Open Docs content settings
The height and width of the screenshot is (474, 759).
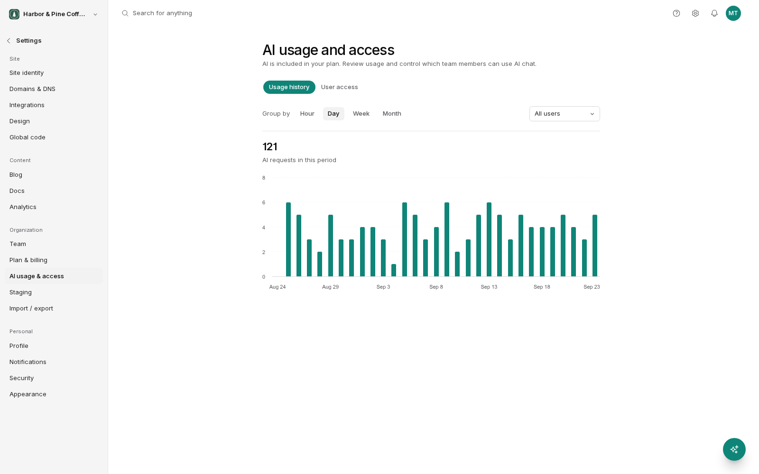pos(54,191)
